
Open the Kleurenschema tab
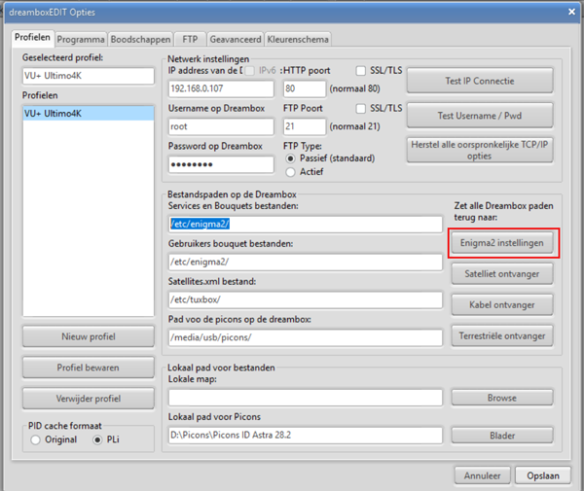(297, 40)
